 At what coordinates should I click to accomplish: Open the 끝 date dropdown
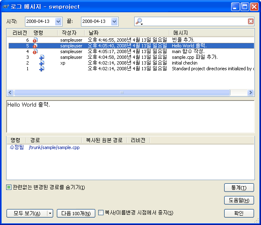click(114, 21)
